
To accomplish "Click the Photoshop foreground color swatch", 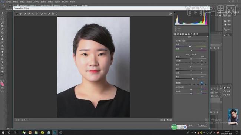I will click(2, 84).
